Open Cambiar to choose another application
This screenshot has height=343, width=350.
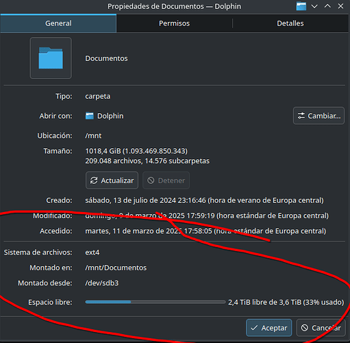point(318,116)
